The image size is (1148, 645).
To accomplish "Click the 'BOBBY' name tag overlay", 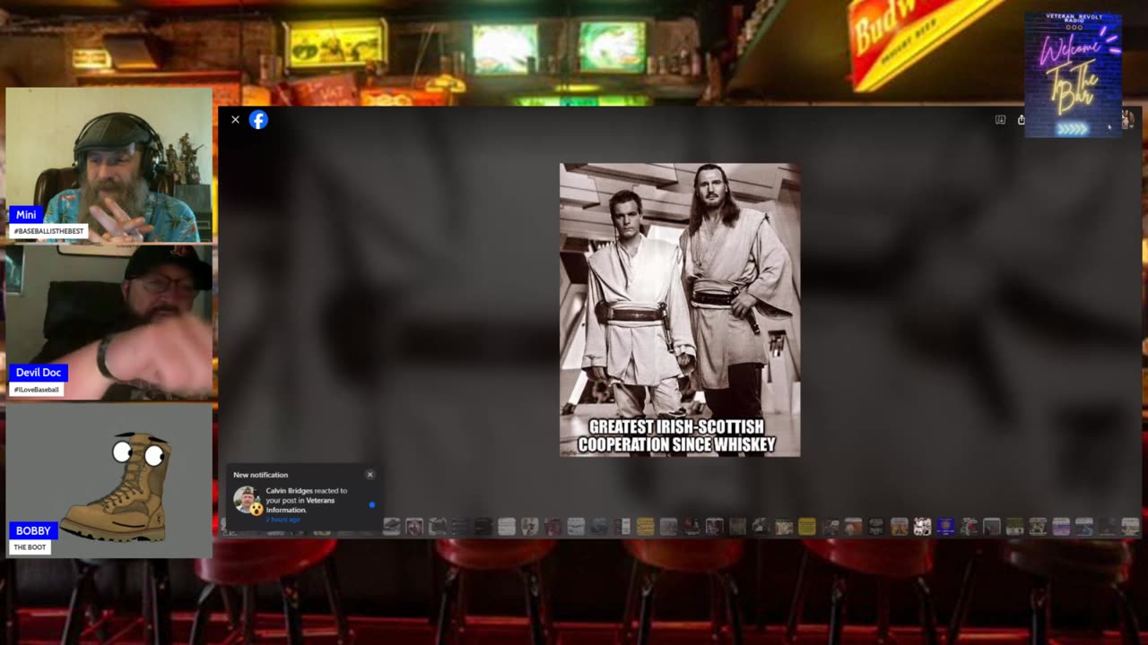I will click(x=33, y=531).
